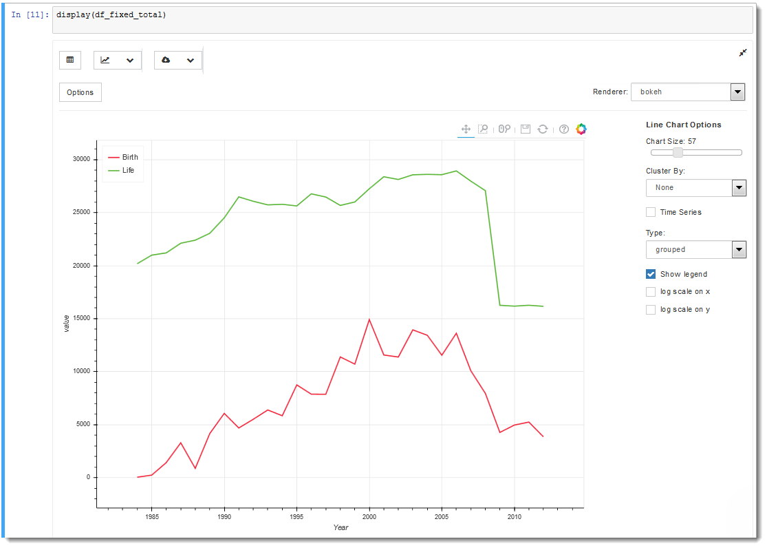Click the Bokeh logo
767x548 pixels.
coord(581,129)
